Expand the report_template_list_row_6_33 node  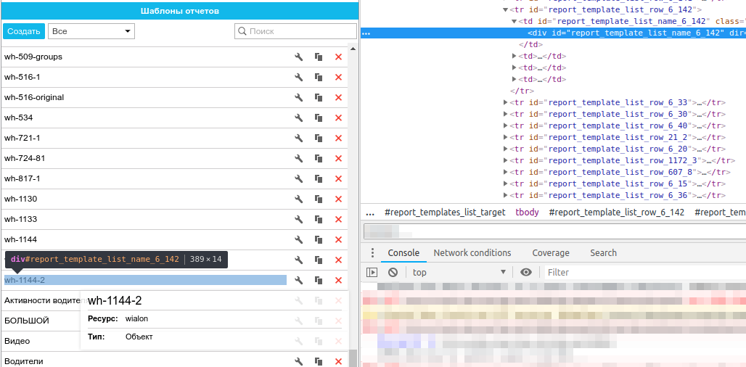point(506,102)
